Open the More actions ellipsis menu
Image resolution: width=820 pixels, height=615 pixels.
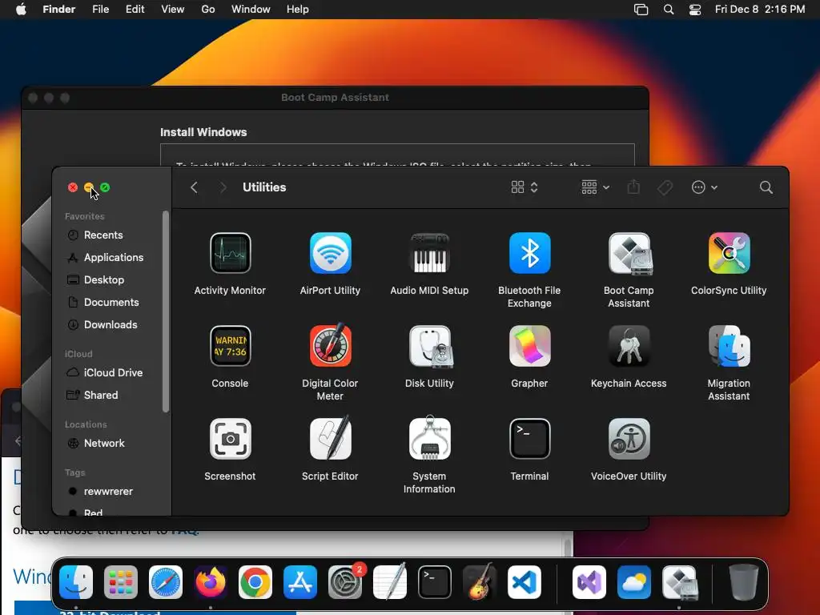click(704, 187)
